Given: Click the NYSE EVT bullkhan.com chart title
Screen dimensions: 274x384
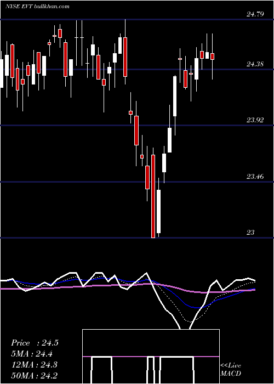Looking at the screenshot, I should coord(37,6).
